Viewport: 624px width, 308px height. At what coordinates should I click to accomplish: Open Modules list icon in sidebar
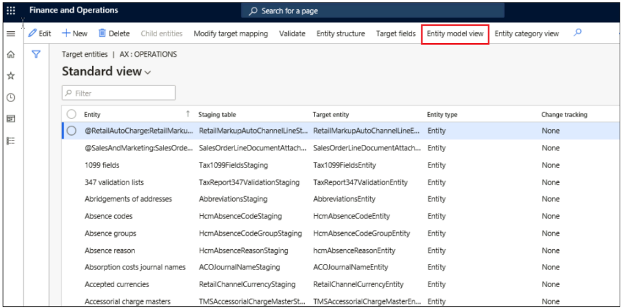11,141
